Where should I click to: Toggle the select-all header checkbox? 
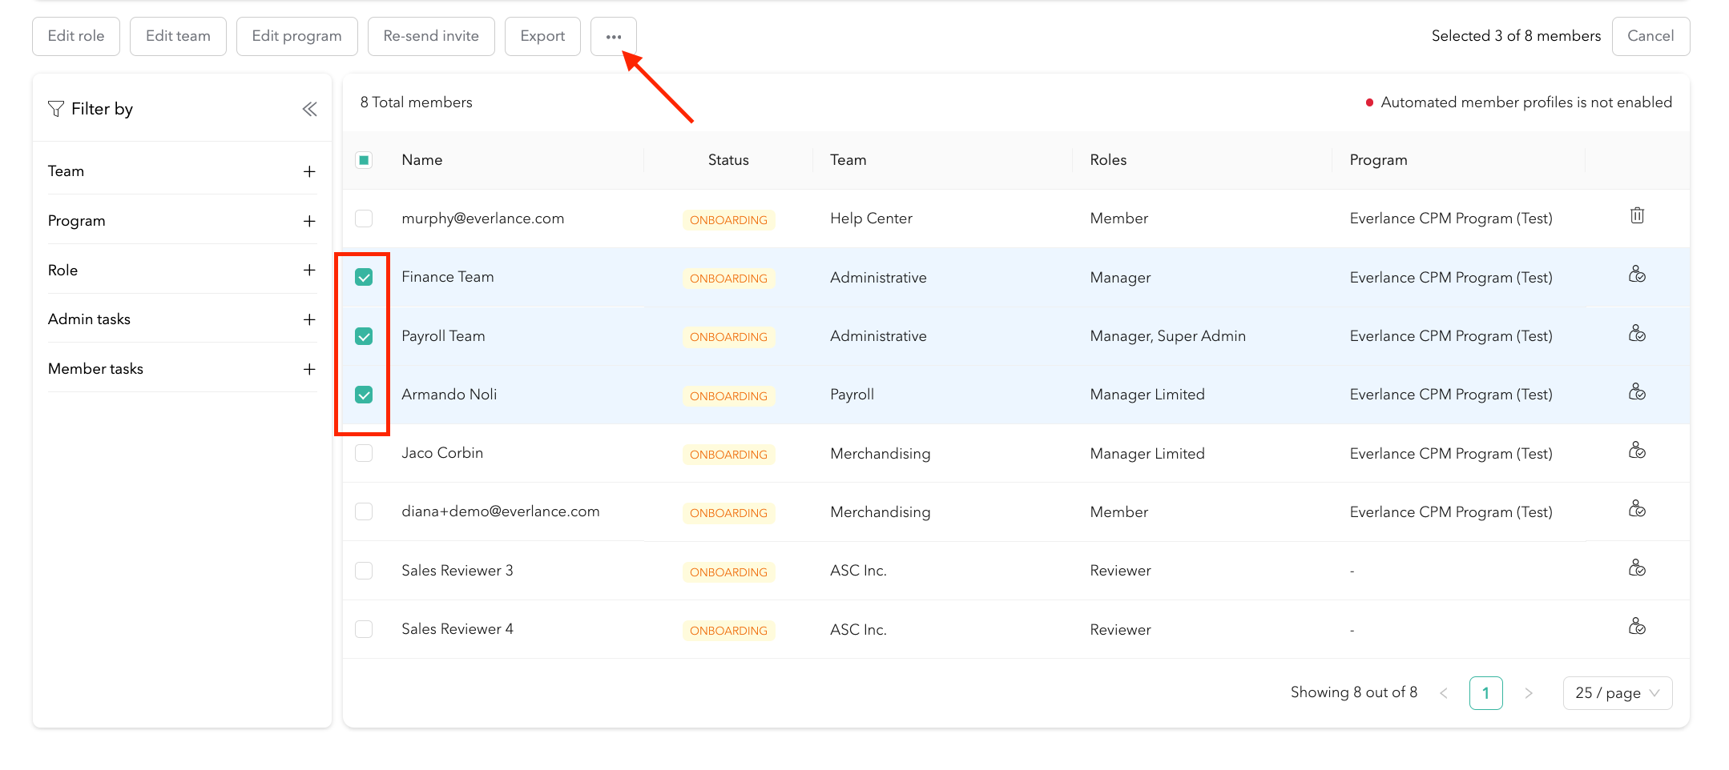(364, 160)
